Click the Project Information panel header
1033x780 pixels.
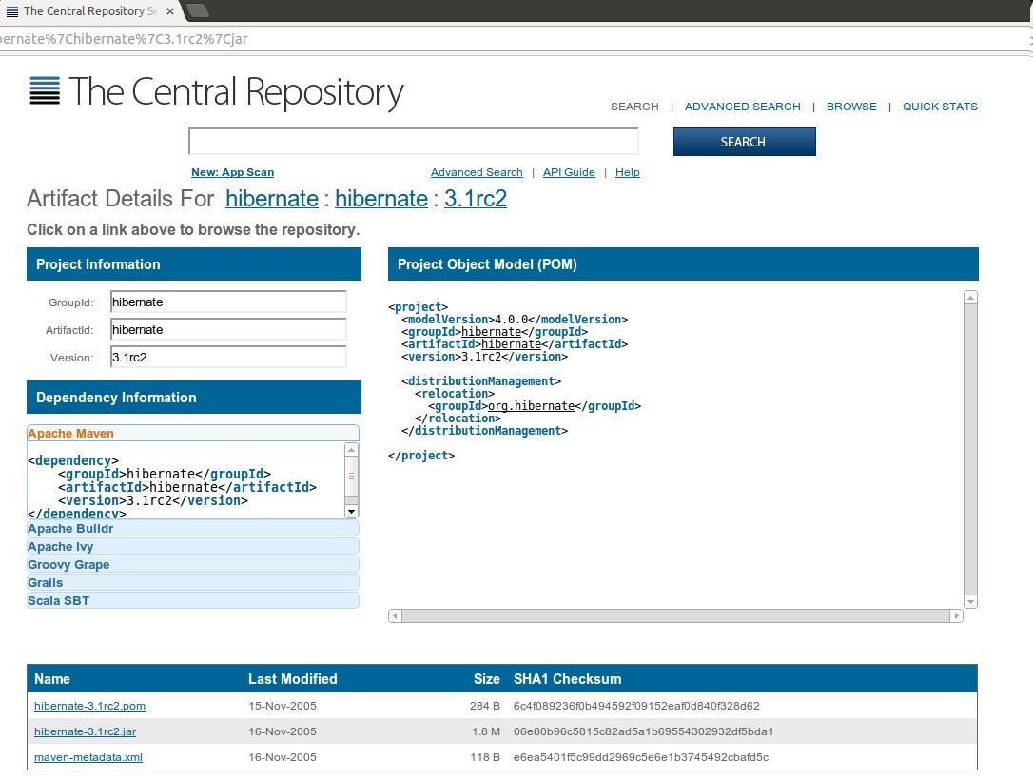(194, 264)
